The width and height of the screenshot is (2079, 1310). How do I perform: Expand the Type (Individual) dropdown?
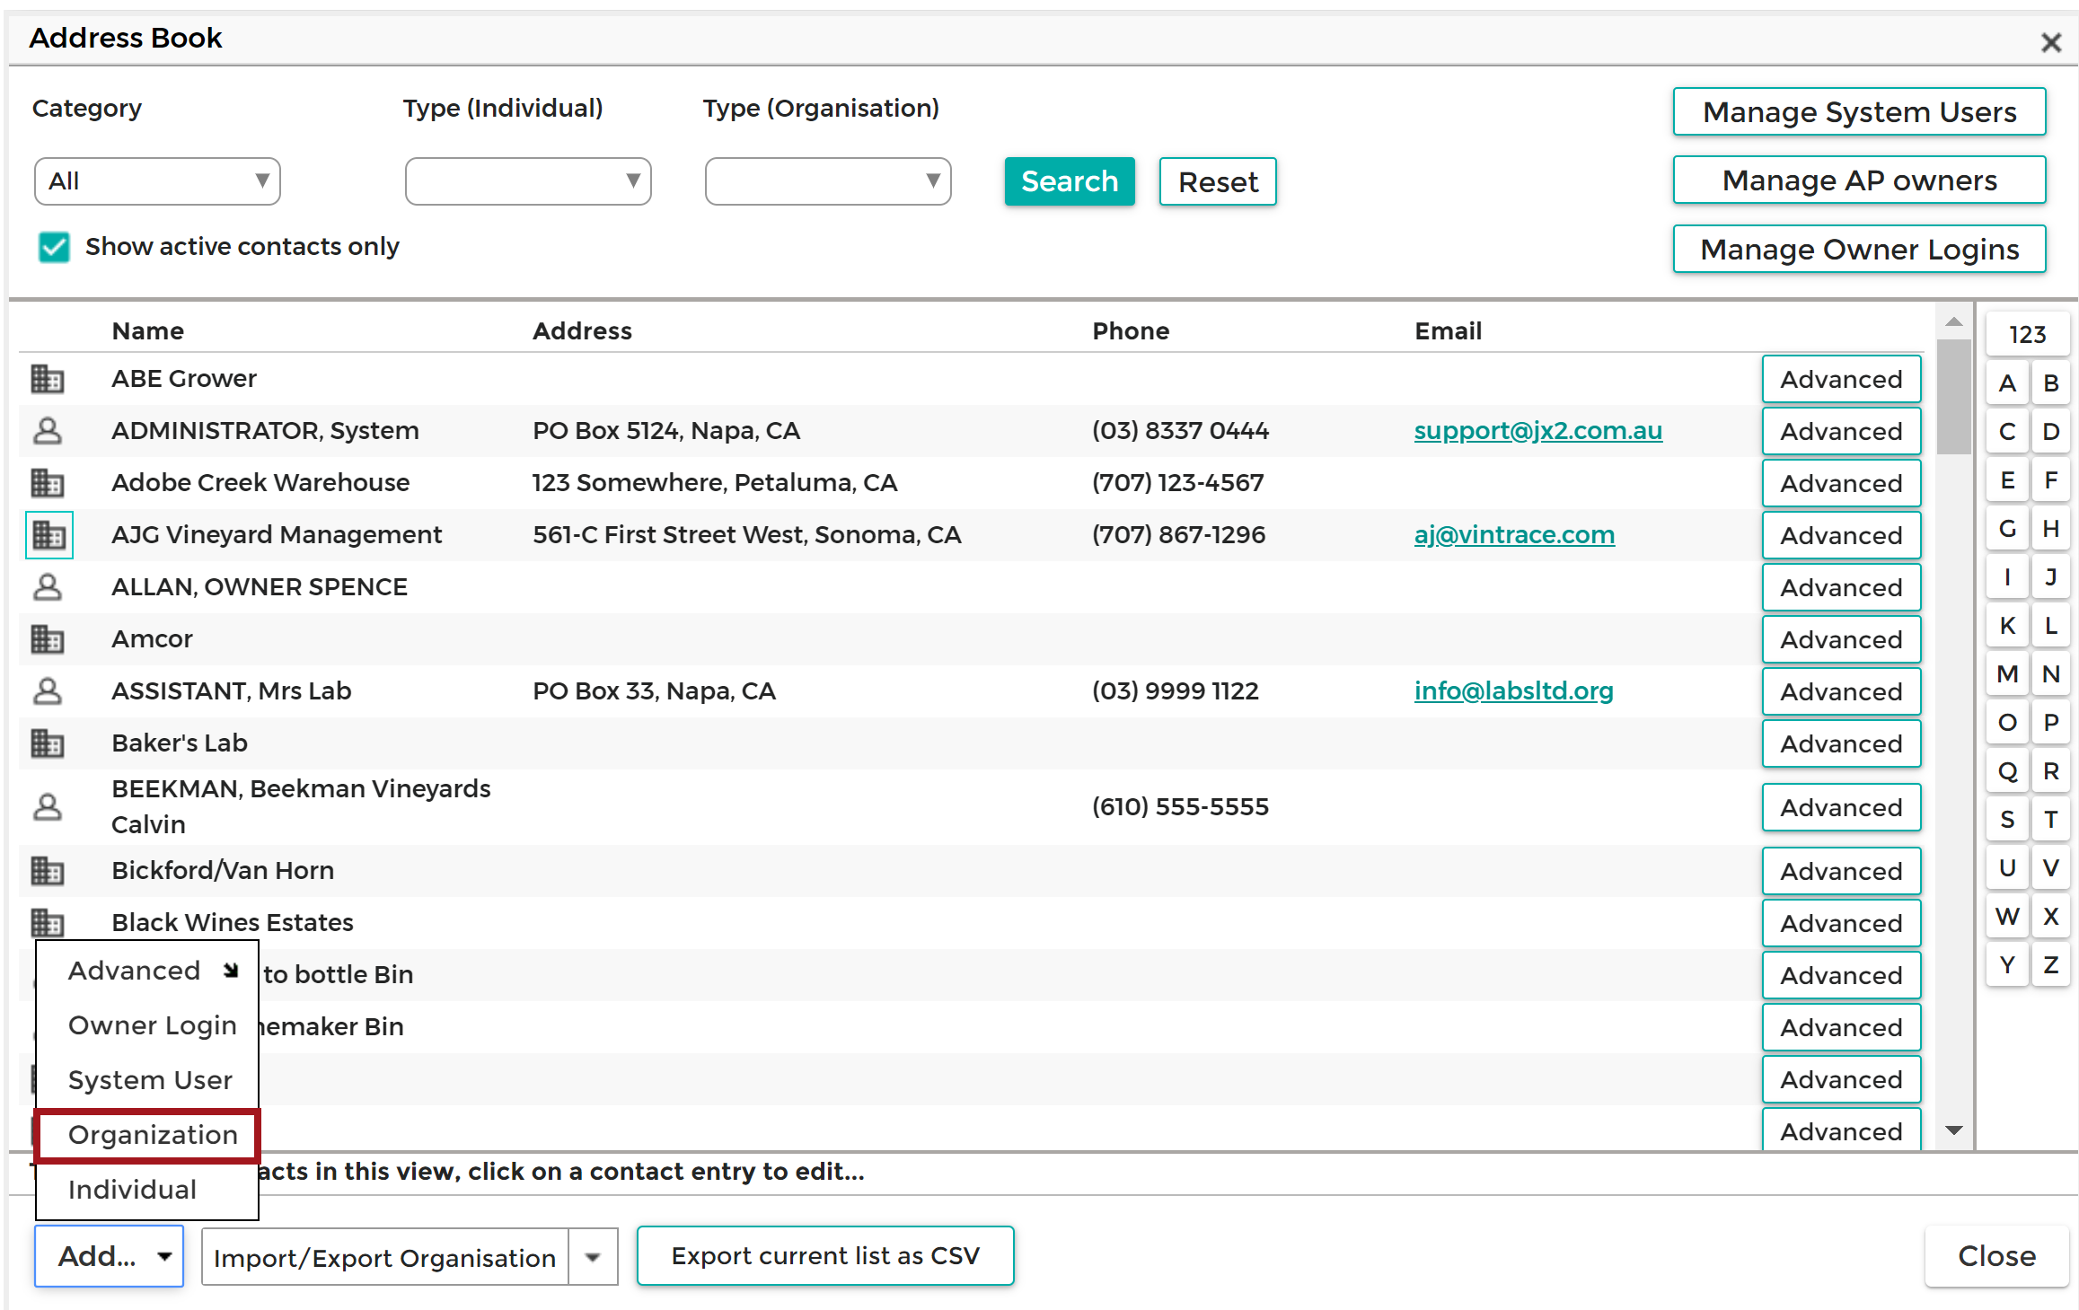point(527,180)
